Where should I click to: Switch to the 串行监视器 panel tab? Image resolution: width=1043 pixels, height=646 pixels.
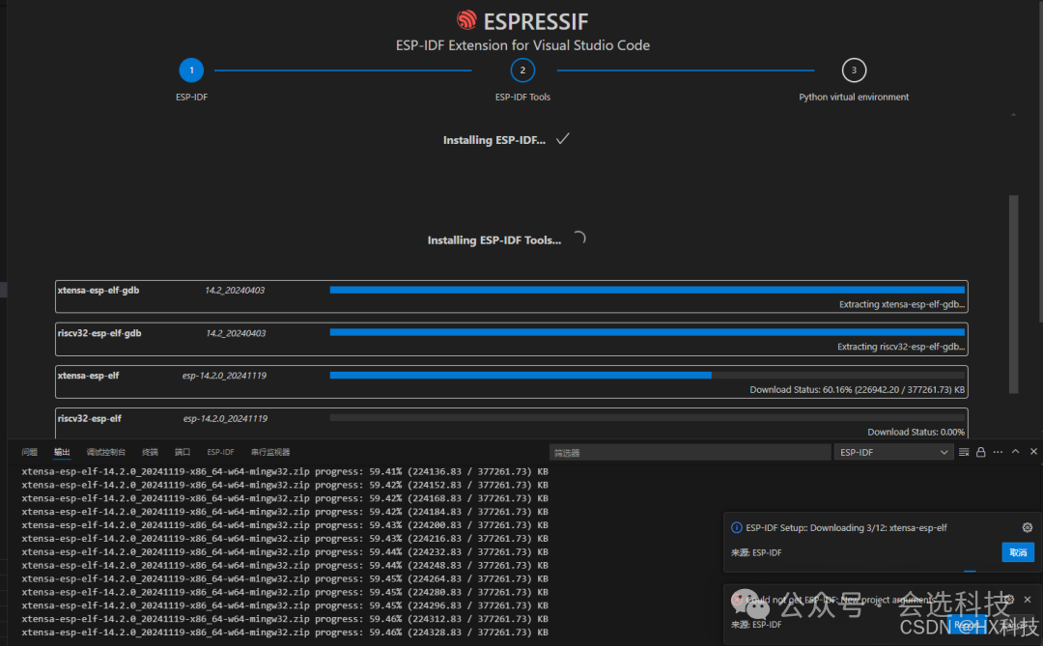(x=270, y=453)
